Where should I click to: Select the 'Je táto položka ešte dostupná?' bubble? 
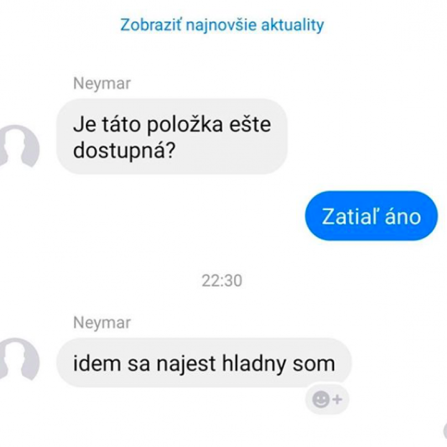172,136
